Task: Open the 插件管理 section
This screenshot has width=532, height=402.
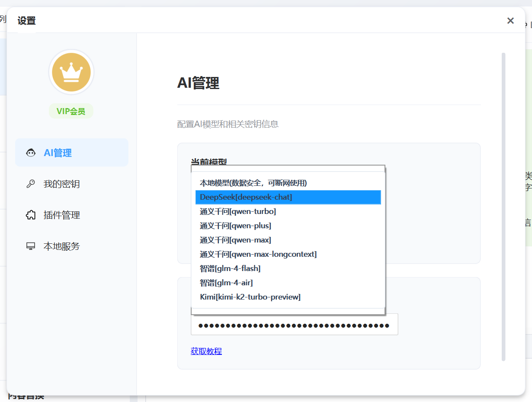Action: coord(72,215)
